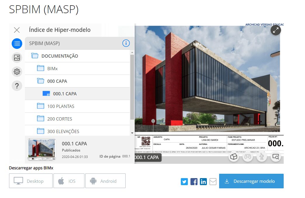Start walkthrough mode with the person icon

point(261,157)
